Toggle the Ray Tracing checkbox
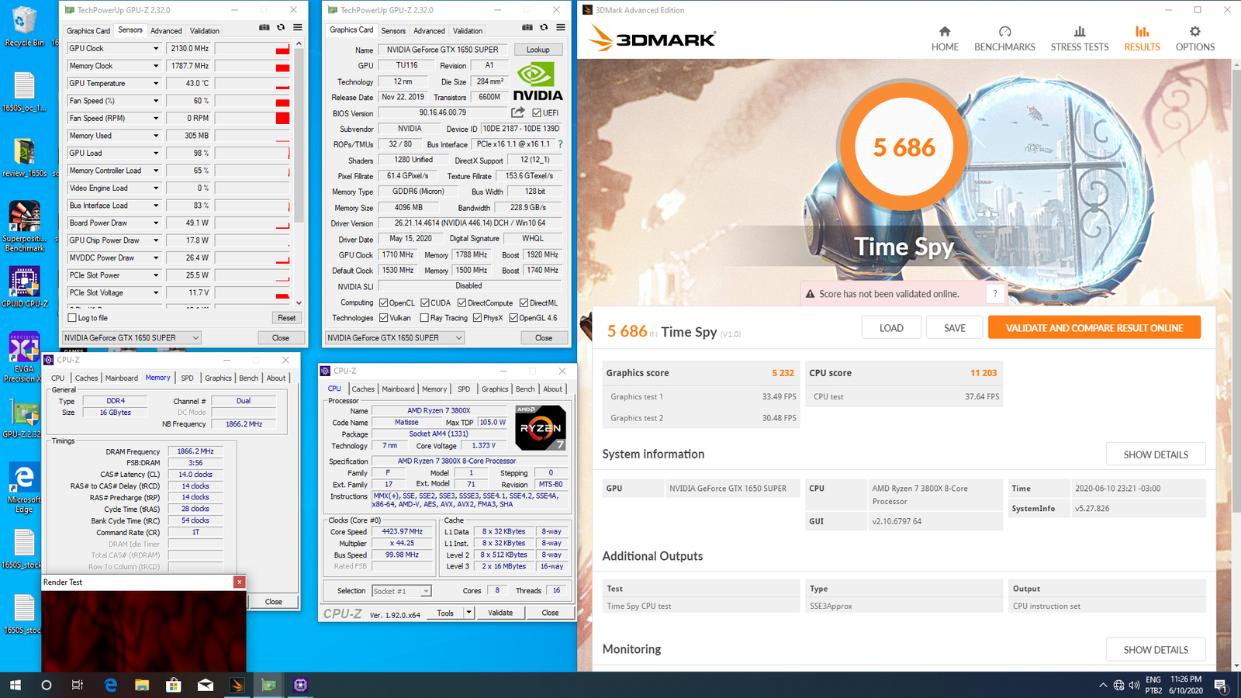This screenshot has width=1241, height=698. click(x=424, y=318)
